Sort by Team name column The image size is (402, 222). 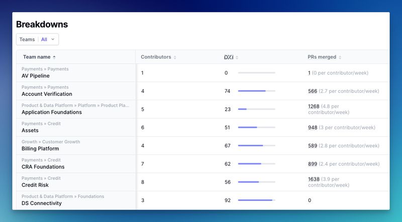[x=39, y=57]
